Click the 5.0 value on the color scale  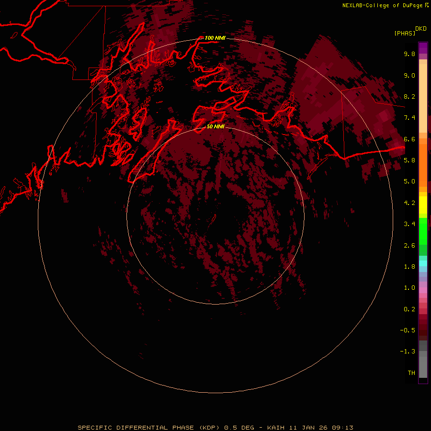(x=409, y=181)
